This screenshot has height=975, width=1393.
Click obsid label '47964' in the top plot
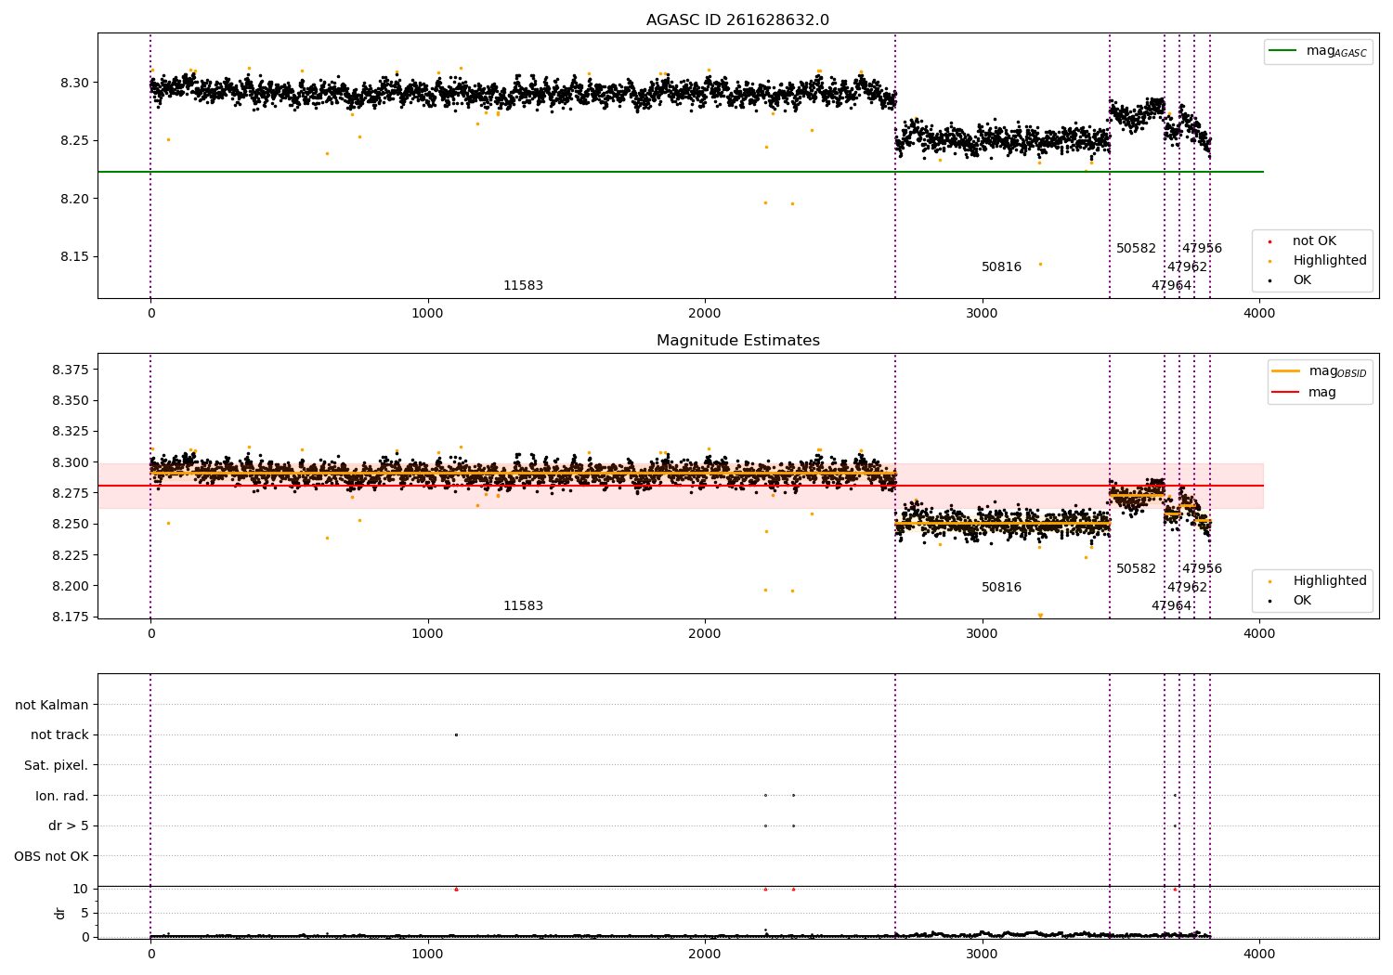point(1171,285)
